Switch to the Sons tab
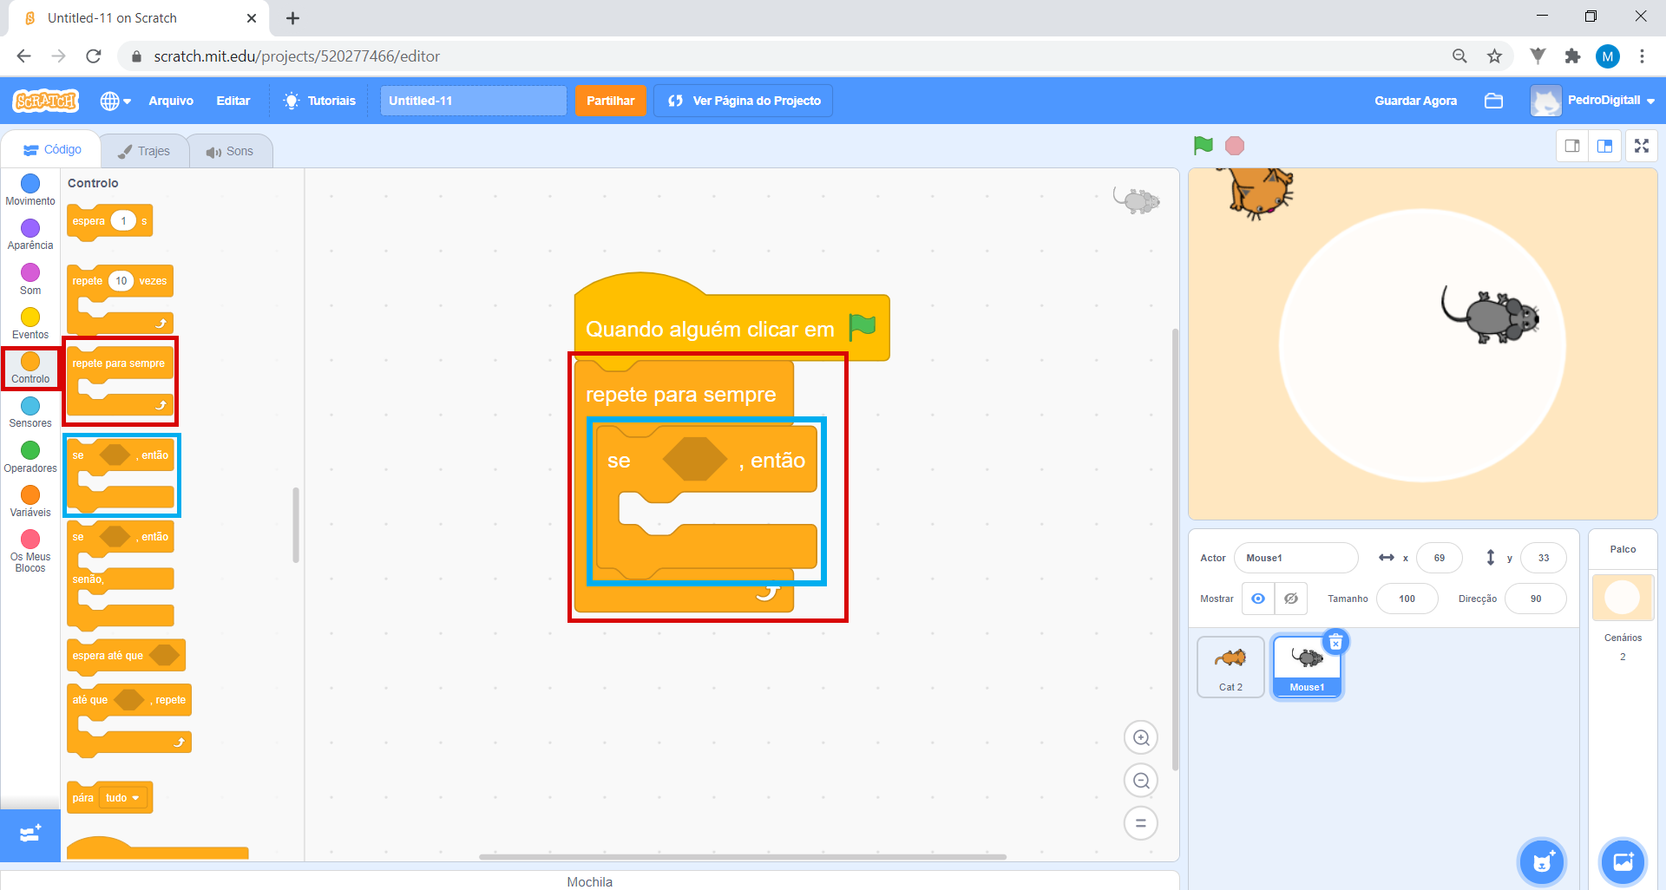Viewport: 1666px width, 890px height. 230,151
